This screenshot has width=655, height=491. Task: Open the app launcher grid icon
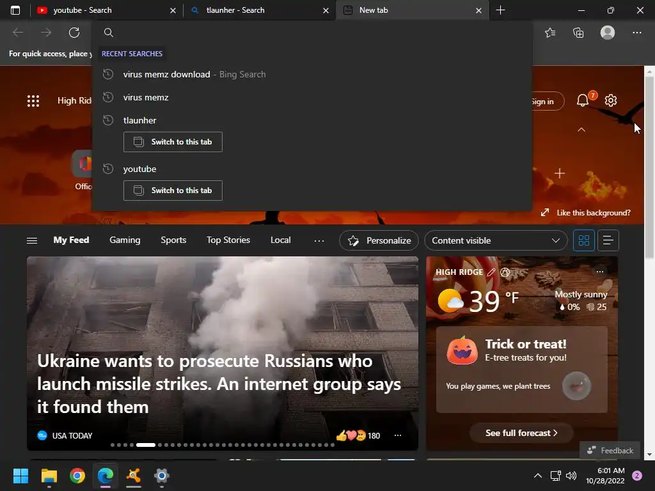(x=33, y=100)
